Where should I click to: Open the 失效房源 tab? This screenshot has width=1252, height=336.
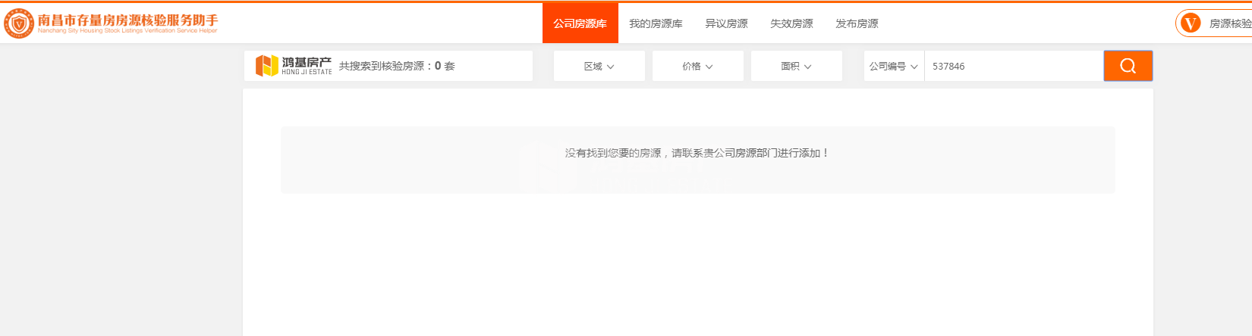(x=791, y=23)
